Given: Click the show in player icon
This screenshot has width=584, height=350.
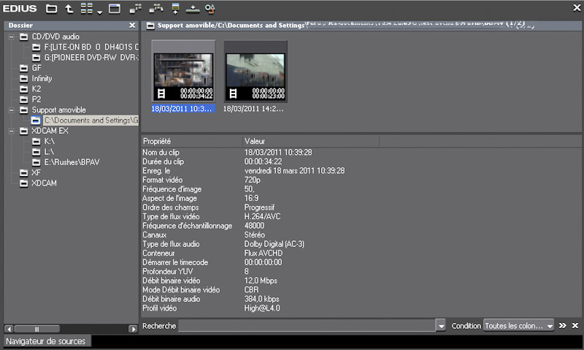Looking at the screenshot, I should (175, 9).
